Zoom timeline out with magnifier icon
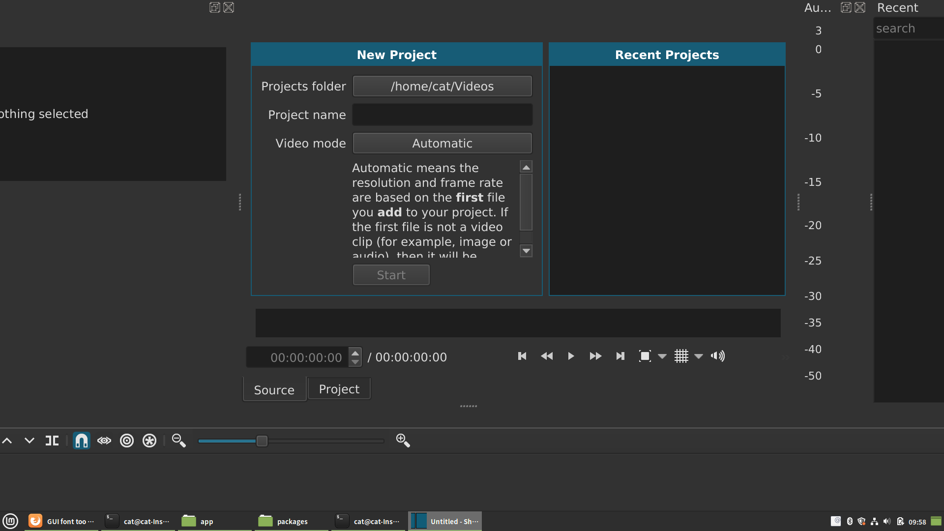The image size is (944, 531). tap(178, 441)
